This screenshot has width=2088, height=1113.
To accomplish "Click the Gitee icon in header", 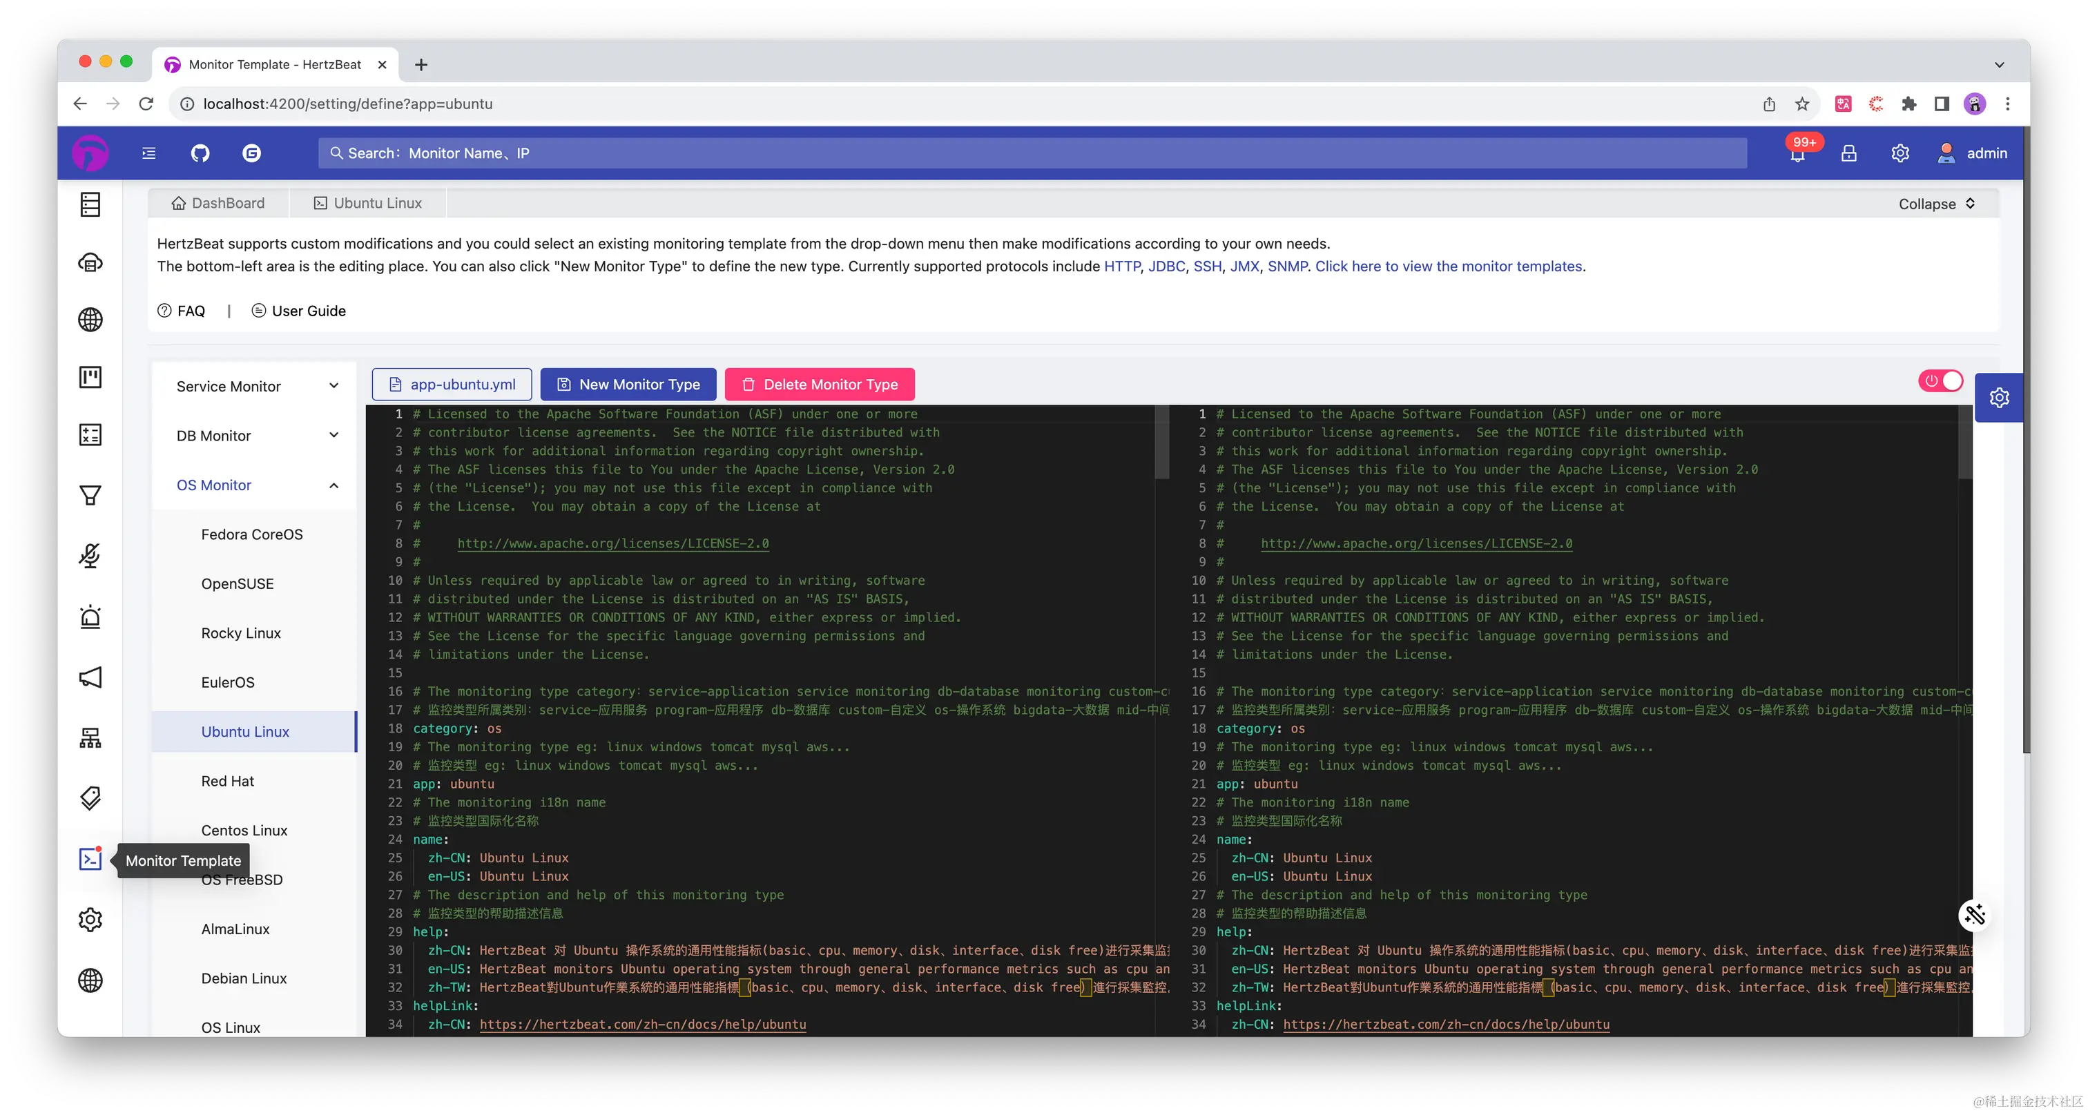I will point(251,153).
